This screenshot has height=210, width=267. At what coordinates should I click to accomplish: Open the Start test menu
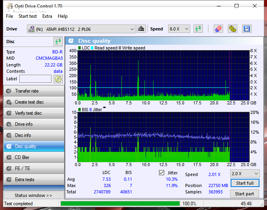[x=28, y=16]
